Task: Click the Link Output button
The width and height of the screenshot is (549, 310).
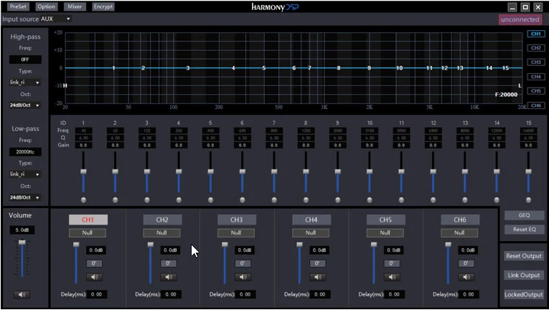Action: coord(524,276)
